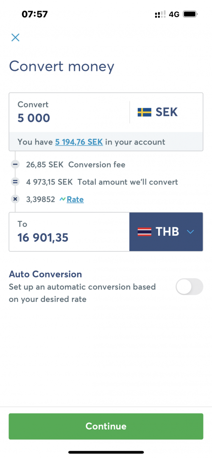
Task: Tap the cellular signal strength icon
Action: click(160, 14)
